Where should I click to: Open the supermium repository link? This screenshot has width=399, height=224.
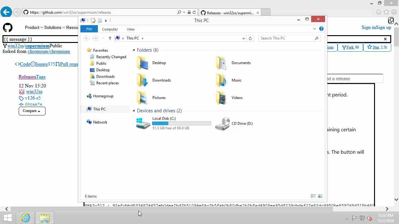click(37, 46)
